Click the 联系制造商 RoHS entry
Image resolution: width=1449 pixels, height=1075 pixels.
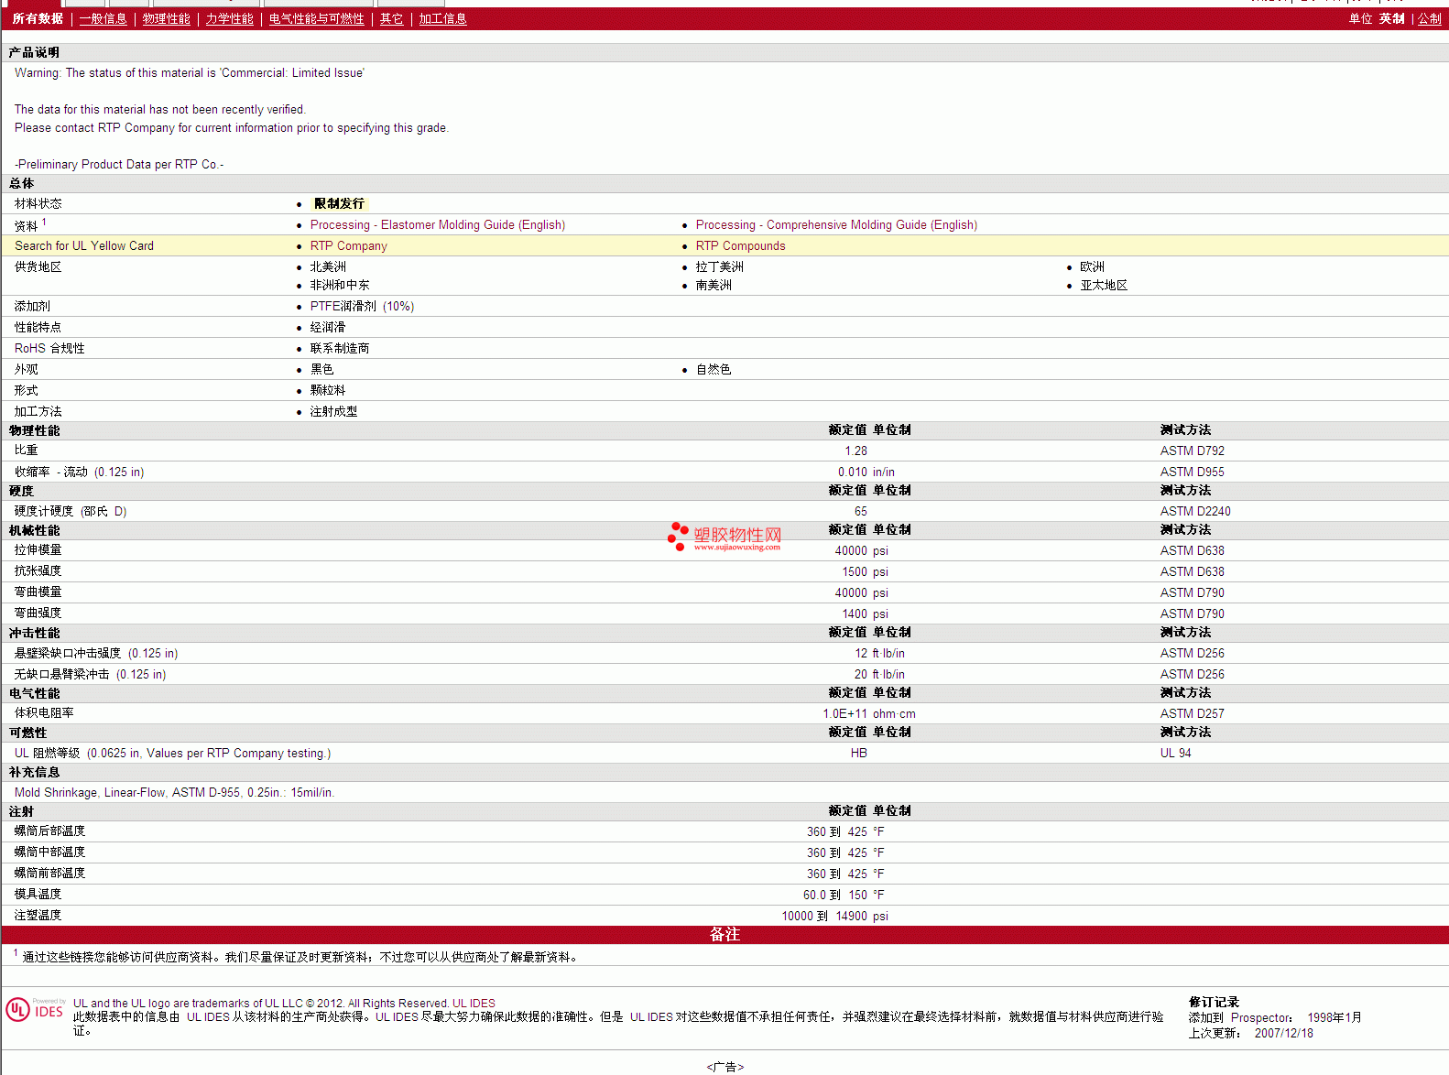point(340,348)
